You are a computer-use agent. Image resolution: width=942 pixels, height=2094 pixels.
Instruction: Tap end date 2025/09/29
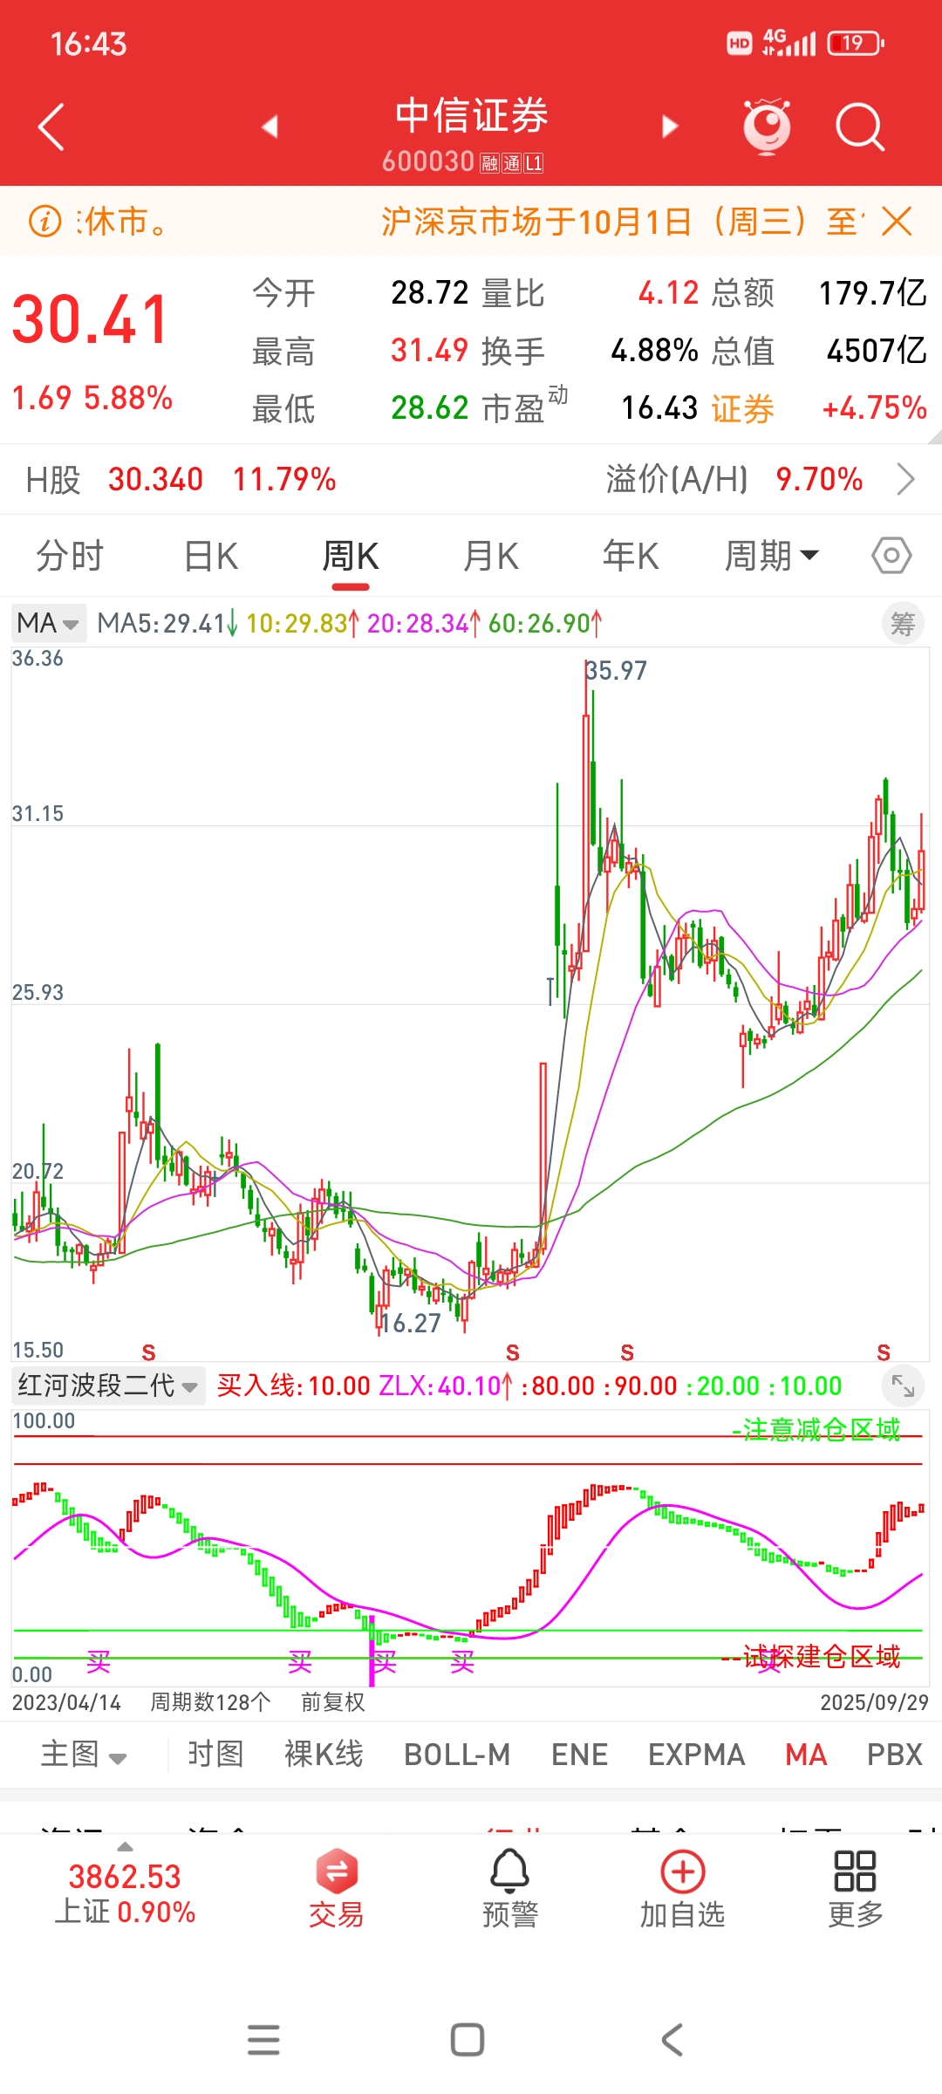pyautogui.click(x=874, y=1702)
